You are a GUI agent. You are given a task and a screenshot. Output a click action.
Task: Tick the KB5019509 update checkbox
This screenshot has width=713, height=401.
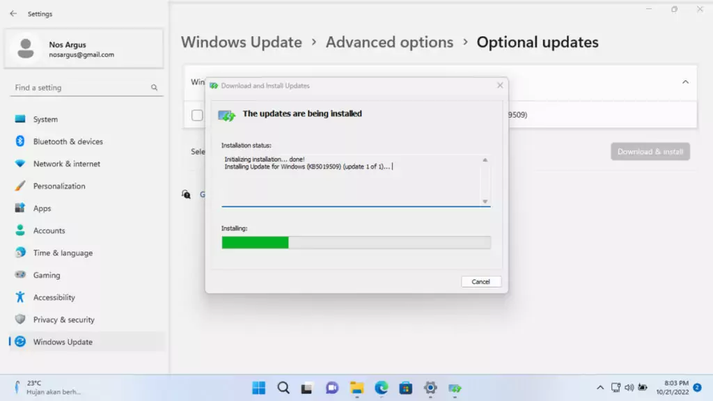coord(197,115)
